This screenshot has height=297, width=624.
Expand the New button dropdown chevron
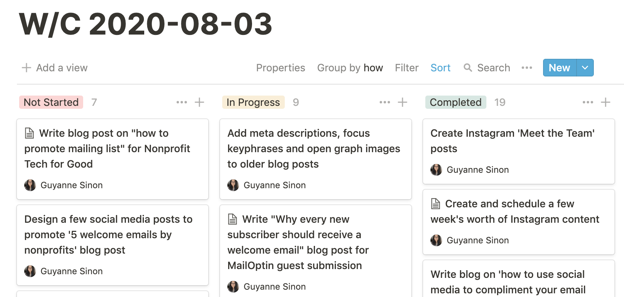click(x=584, y=68)
